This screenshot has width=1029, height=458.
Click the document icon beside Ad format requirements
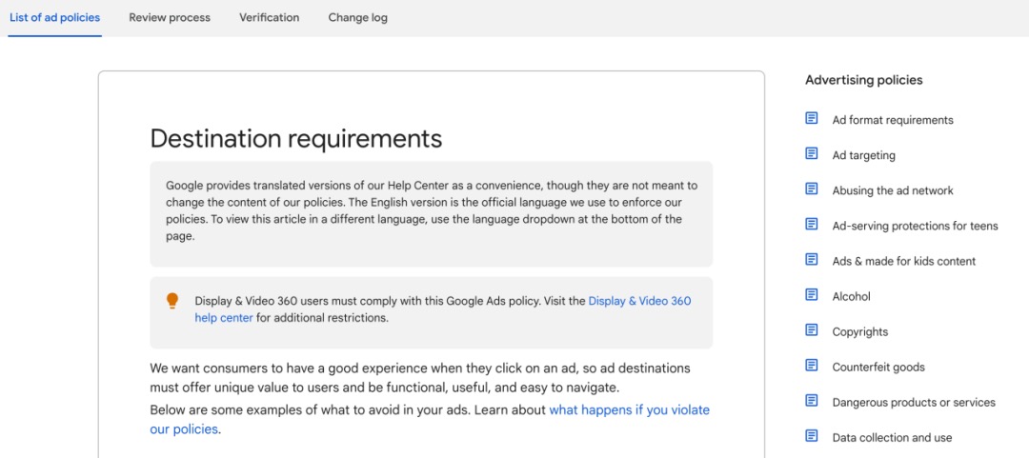pyautogui.click(x=812, y=119)
